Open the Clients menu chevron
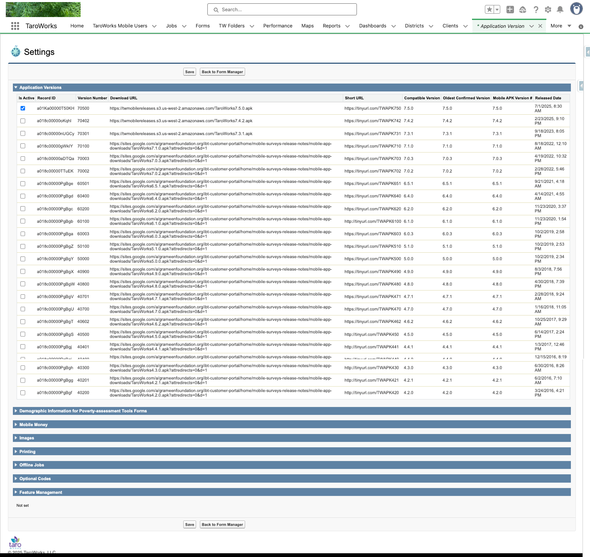 (x=465, y=26)
